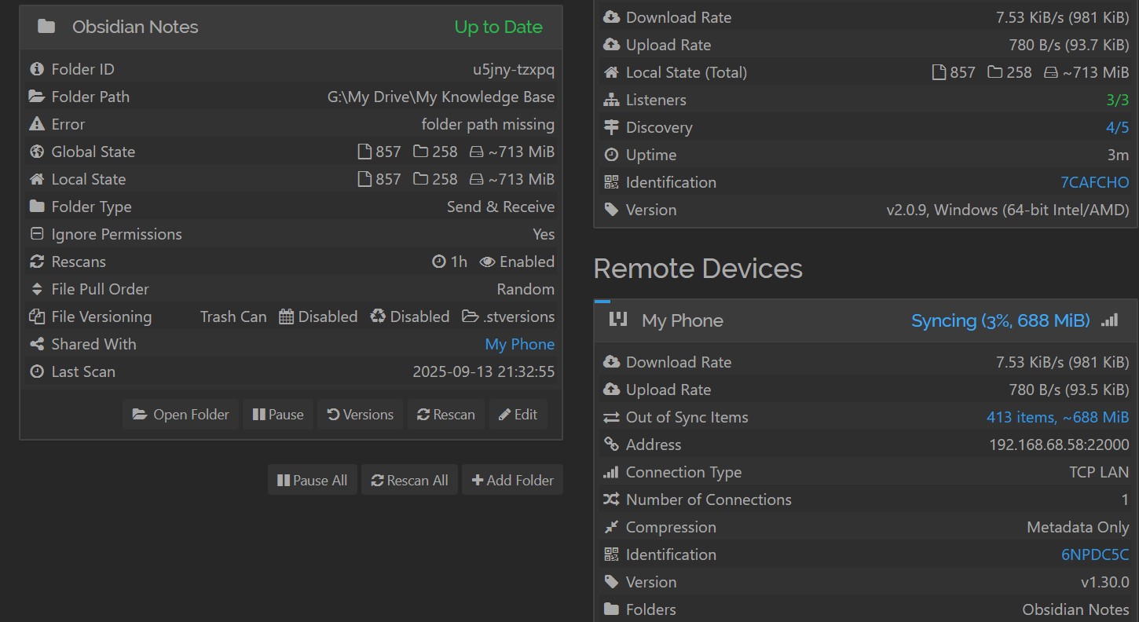Screen dimensions: 1139x622
Task: Open the Versions dialog
Action: click(x=360, y=415)
